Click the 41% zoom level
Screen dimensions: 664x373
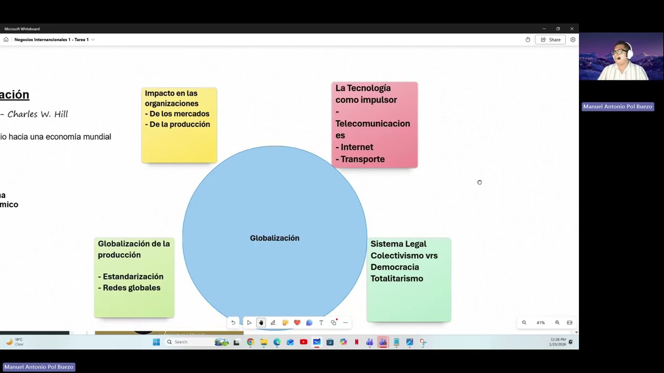pyautogui.click(x=541, y=323)
